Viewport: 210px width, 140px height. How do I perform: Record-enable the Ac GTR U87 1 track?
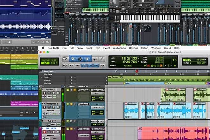[x=45, y=107]
